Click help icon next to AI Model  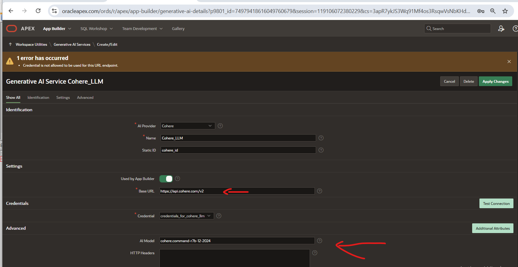319,241
